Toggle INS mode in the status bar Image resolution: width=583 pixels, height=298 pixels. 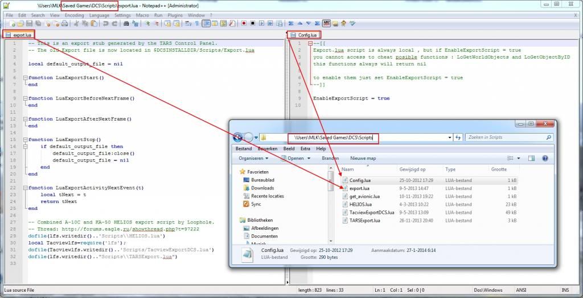pos(565,290)
